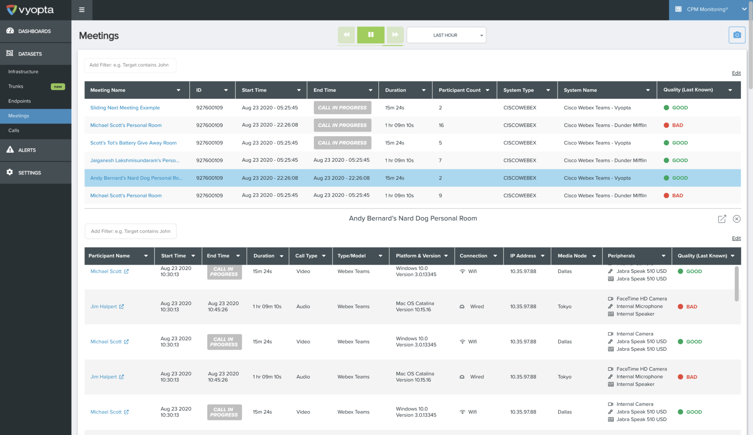753x435 pixels.
Task: Open the meetings End Time column dropdown
Action: pyautogui.click(x=371, y=90)
